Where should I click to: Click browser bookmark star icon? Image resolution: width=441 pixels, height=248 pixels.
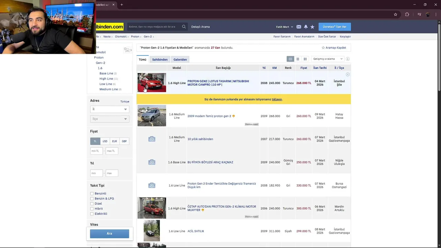[x=396, y=14]
